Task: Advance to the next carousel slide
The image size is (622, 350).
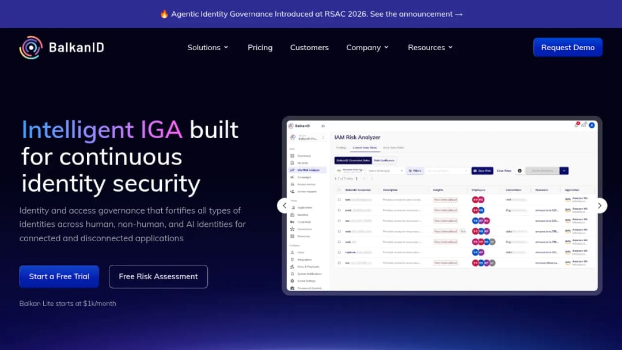Action: (600, 206)
